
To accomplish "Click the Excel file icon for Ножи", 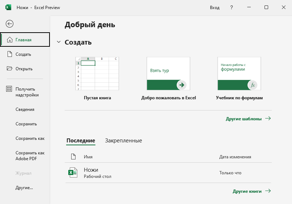I will click(x=73, y=172).
